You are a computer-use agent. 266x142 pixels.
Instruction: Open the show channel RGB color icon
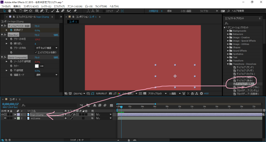pyautogui.click(x=119, y=94)
